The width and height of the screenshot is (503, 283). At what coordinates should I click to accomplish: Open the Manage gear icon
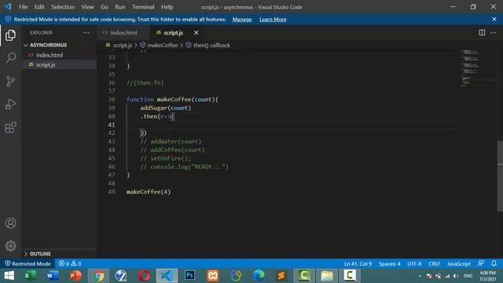pos(10,246)
